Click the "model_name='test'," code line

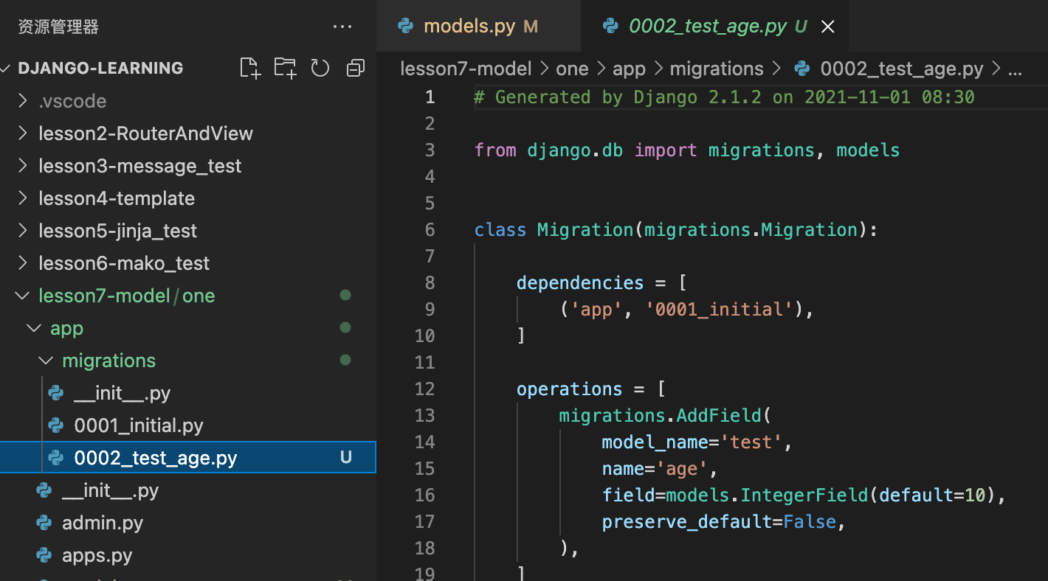697,442
